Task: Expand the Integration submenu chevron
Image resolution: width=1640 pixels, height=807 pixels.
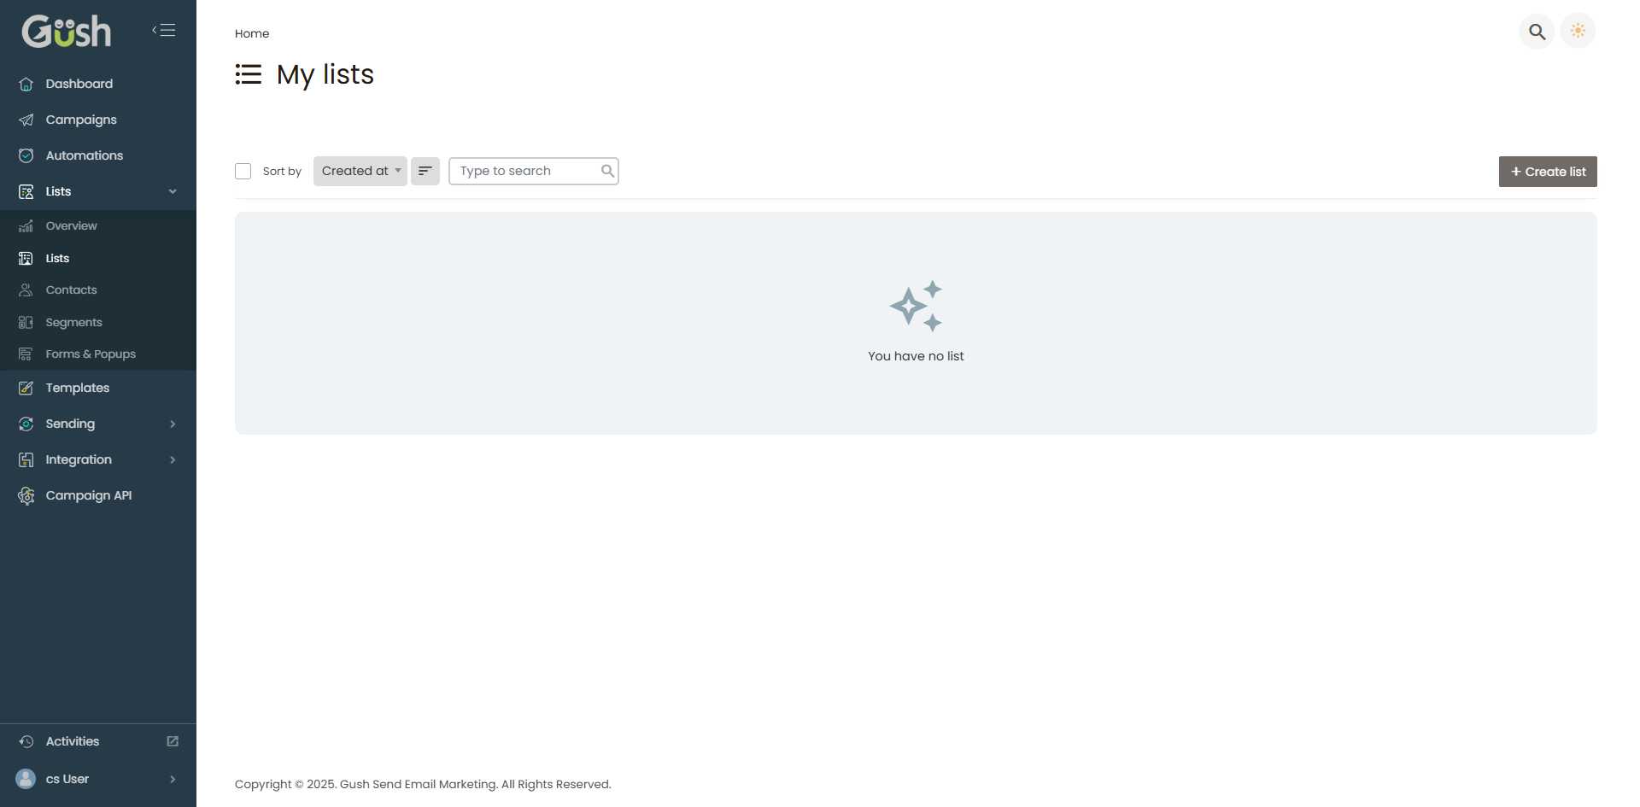Action: (x=173, y=459)
